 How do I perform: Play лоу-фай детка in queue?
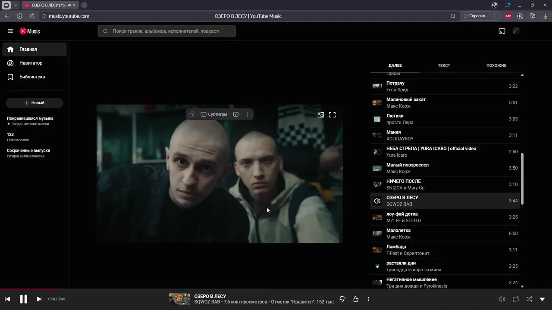pyautogui.click(x=445, y=217)
